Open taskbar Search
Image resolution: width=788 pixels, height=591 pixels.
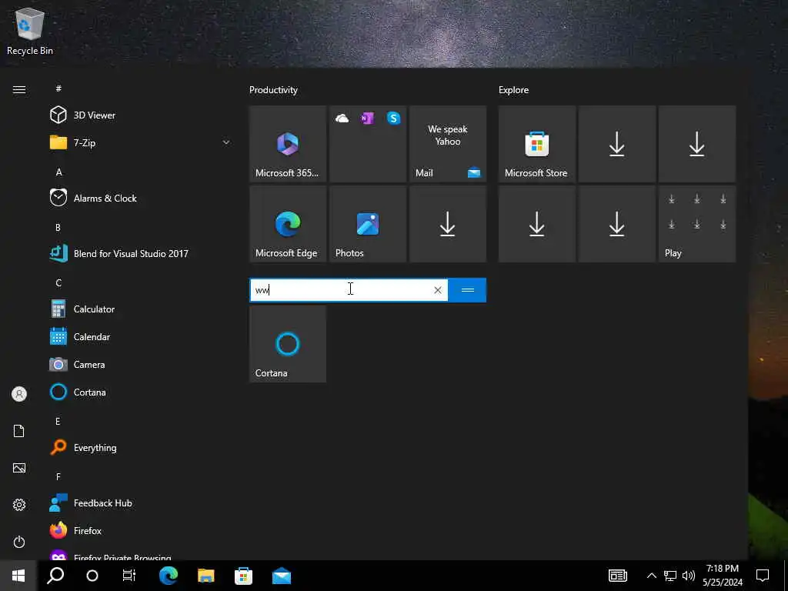(x=55, y=576)
